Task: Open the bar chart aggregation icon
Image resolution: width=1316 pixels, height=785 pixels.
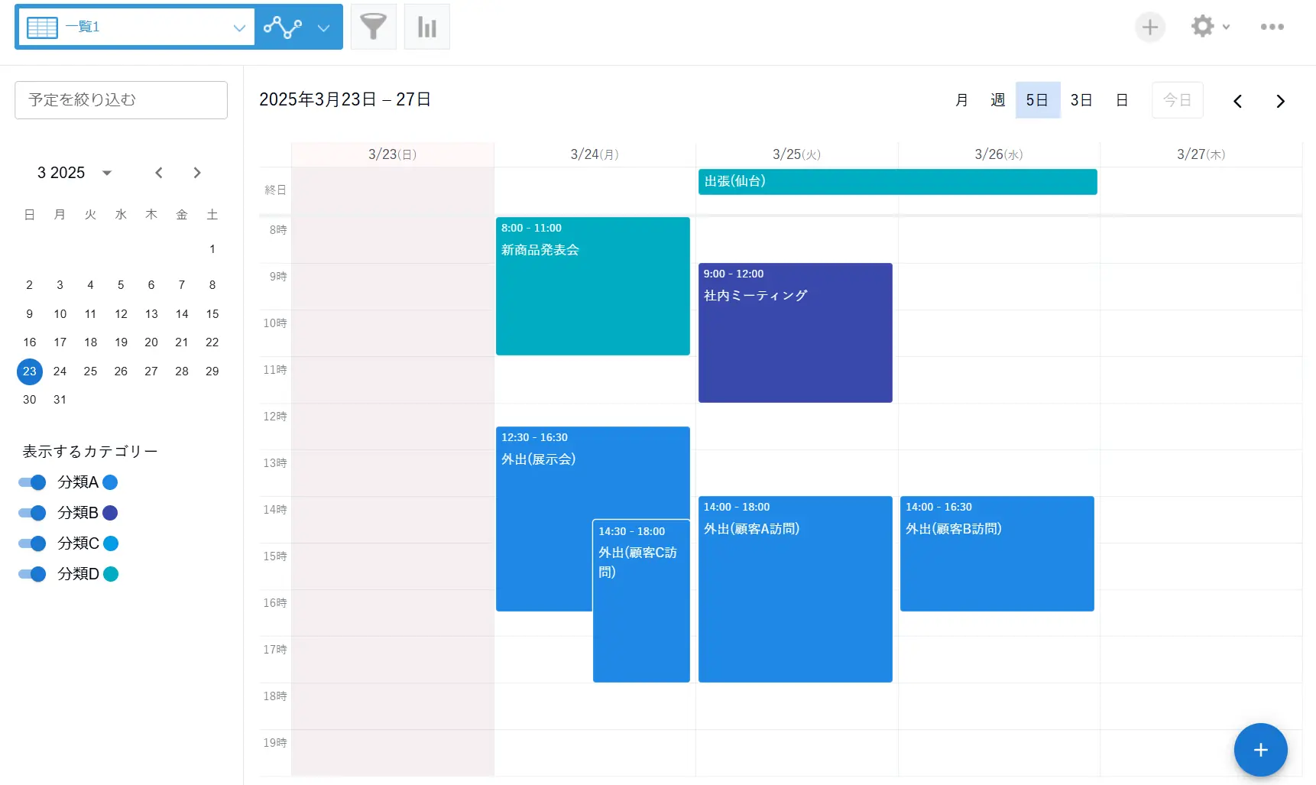Action: pyautogui.click(x=426, y=27)
